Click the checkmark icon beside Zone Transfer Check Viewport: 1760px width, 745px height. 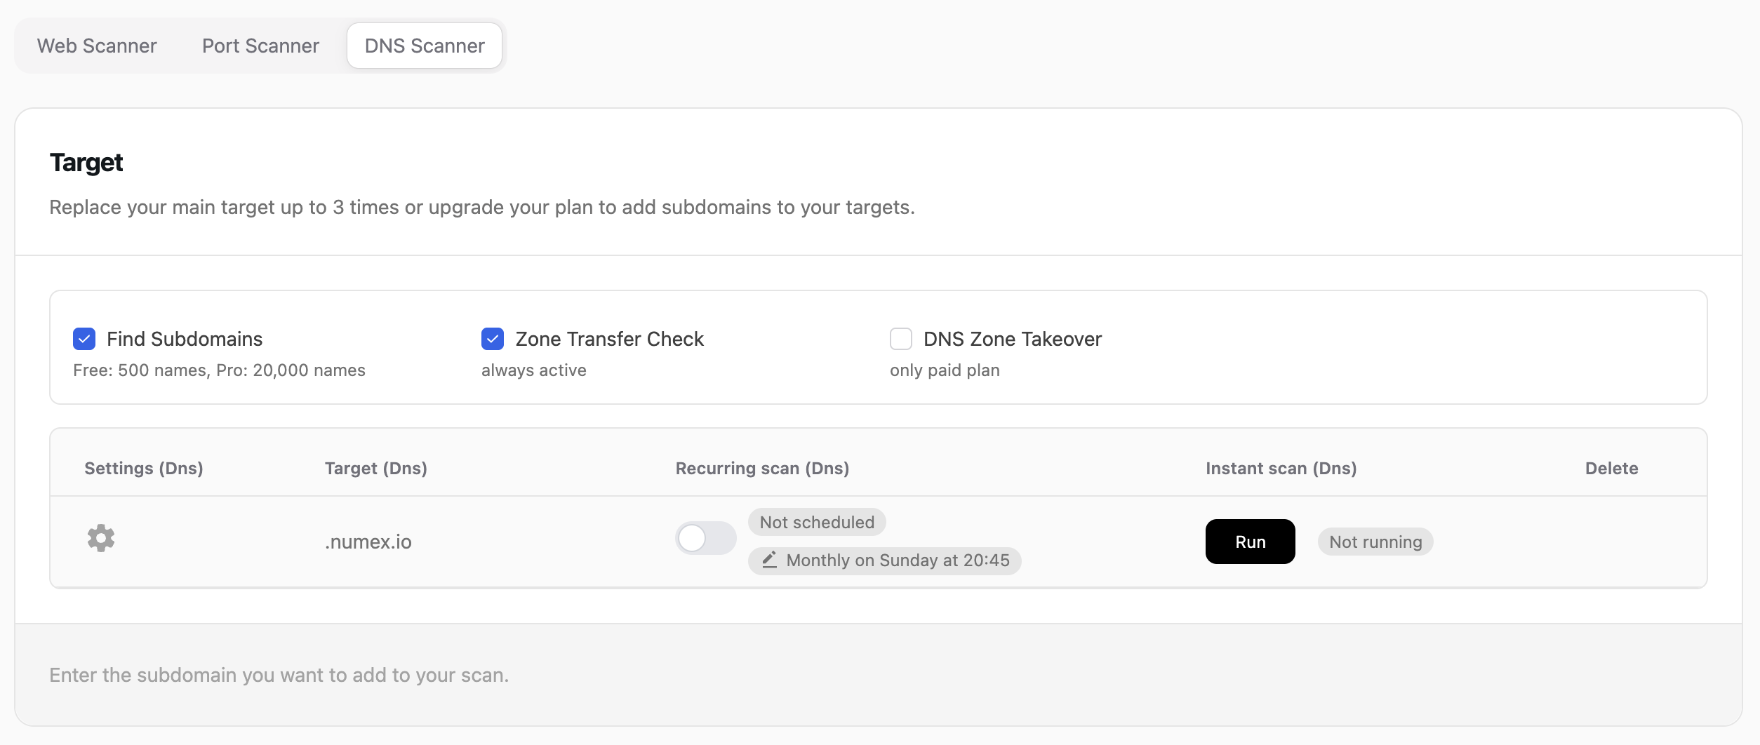tap(493, 340)
